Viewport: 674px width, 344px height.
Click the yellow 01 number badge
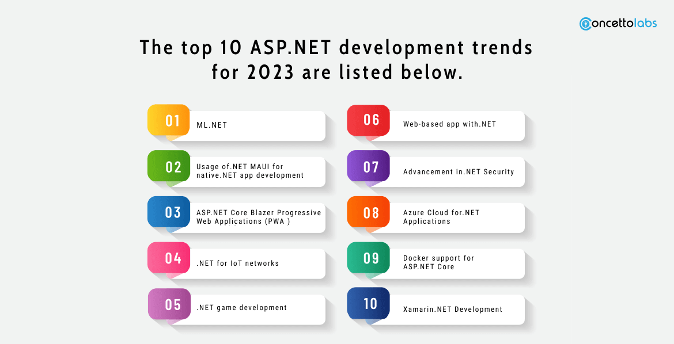tap(169, 121)
